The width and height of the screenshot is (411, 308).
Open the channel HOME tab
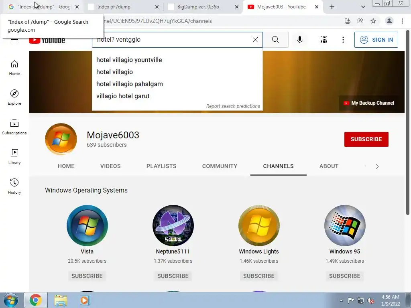pos(66,166)
